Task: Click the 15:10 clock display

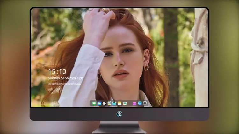Action: (57, 71)
